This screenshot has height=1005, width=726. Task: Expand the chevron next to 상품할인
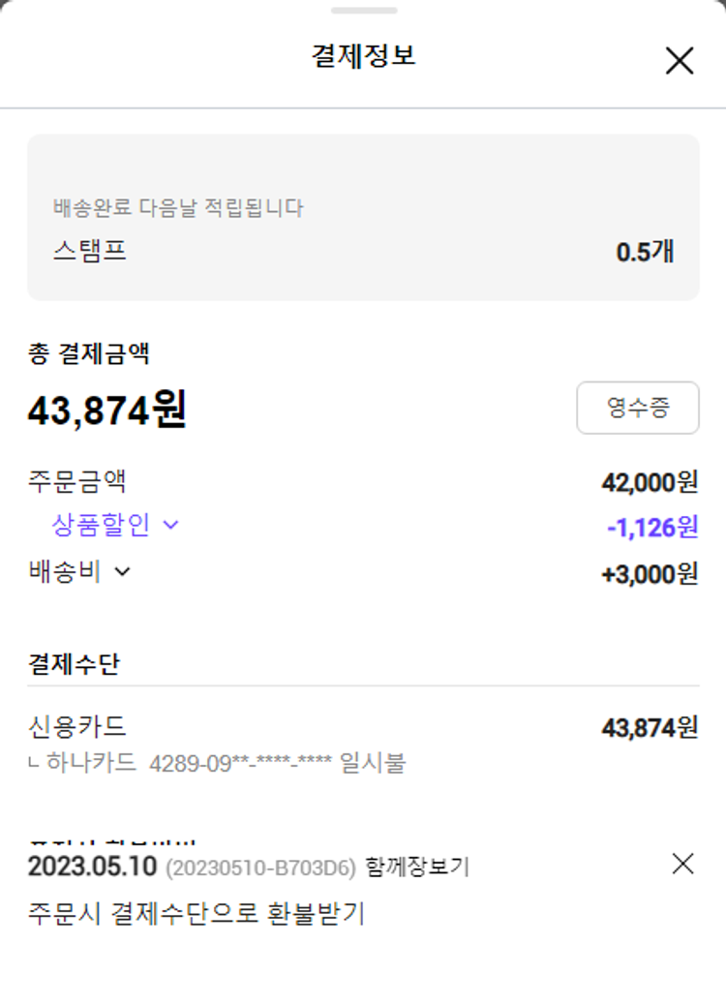pyautogui.click(x=171, y=526)
